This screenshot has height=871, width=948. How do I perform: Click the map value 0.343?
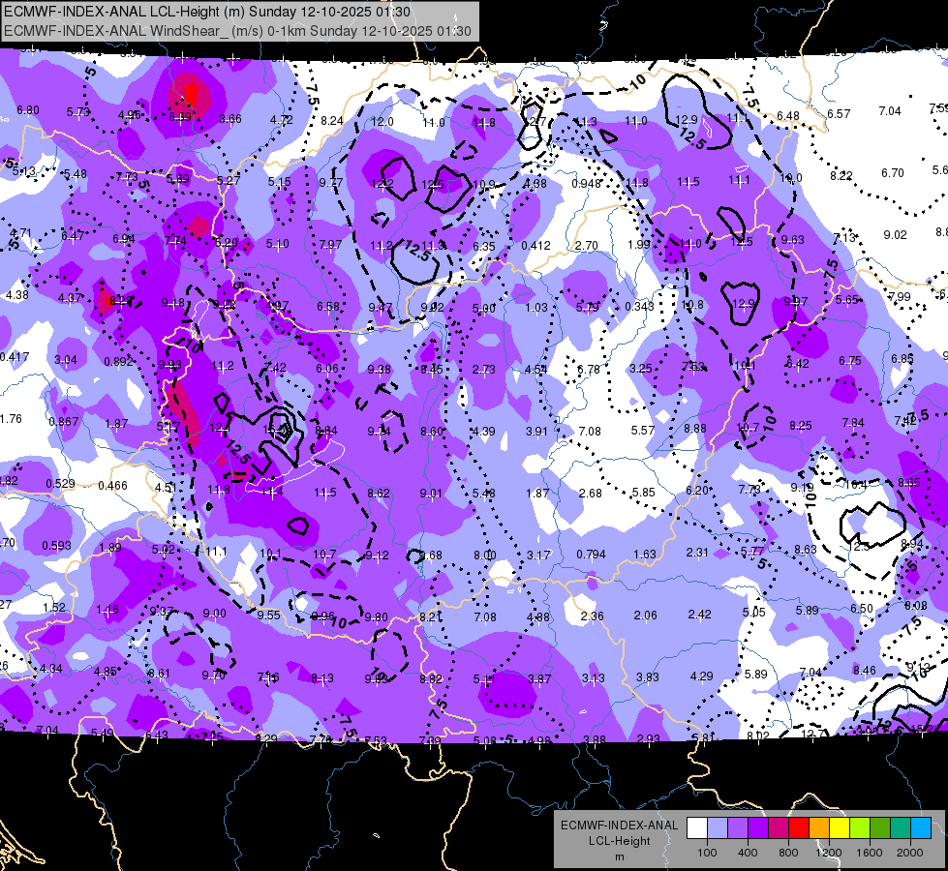click(x=640, y=307)
